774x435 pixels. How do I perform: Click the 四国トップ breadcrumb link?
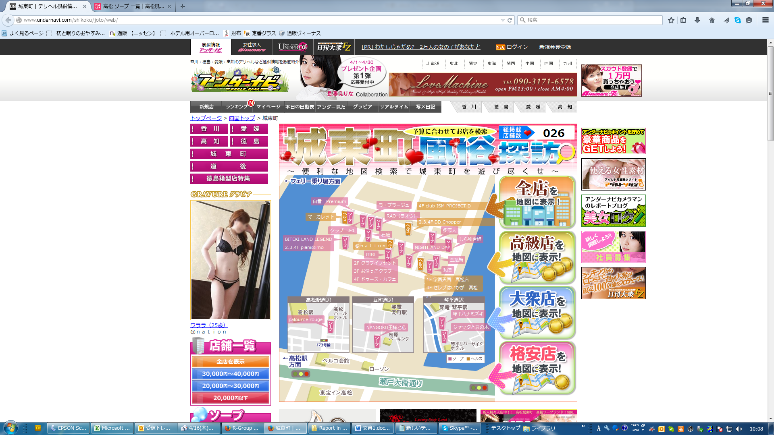click(x=242, y=118)
